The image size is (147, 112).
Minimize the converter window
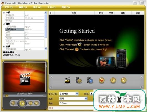click(135, 3)
